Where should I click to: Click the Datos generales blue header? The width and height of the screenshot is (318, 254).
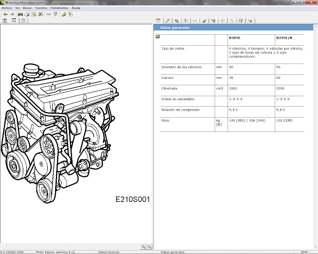[233, 28]
